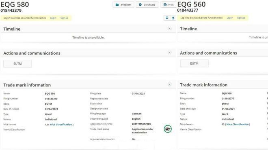
Task: Click the EUTM button for EQG 580
Action: pos(17,63)
